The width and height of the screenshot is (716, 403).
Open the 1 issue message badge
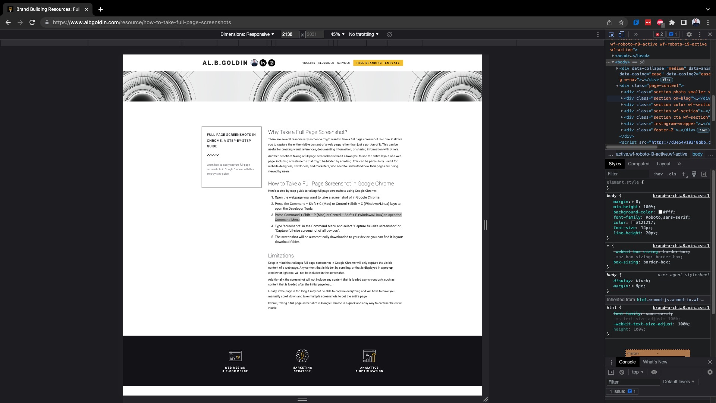pos(673,34)
